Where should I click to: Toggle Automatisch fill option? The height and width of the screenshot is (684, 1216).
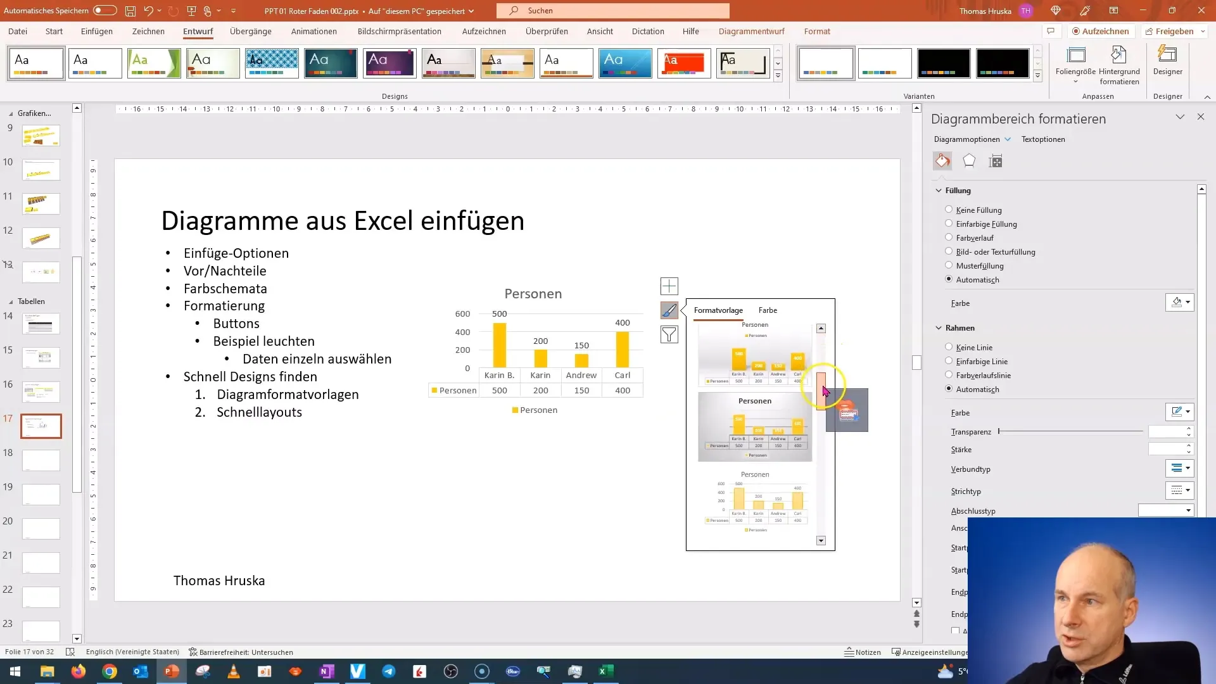click(x=949, y=279)
